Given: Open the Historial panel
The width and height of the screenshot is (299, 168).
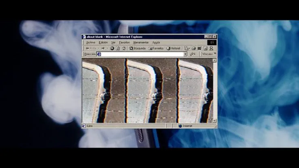Looking at the screenshot, I should 173,48.
